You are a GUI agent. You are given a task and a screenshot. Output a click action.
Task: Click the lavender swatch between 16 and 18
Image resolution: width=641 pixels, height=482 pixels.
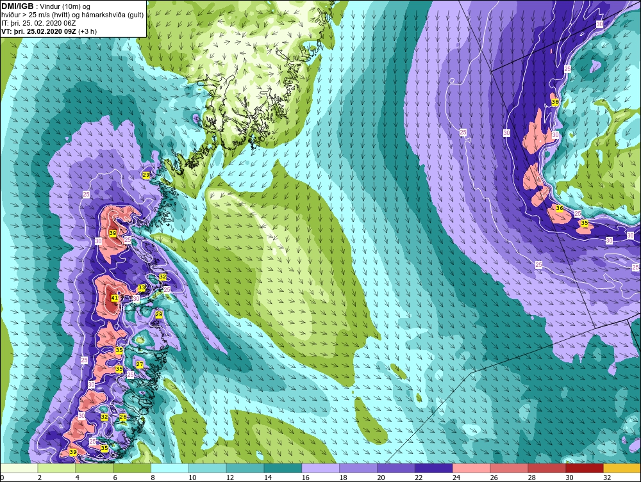pyautogui.click(x=320, y=468)
